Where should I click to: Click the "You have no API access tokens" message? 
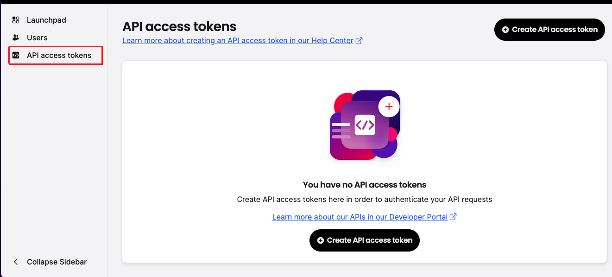click(364, 184)
